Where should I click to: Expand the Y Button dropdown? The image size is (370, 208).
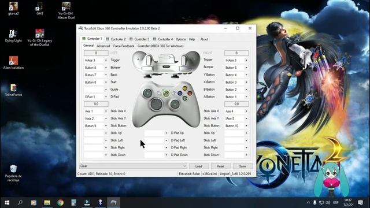[x=246, y=75]
